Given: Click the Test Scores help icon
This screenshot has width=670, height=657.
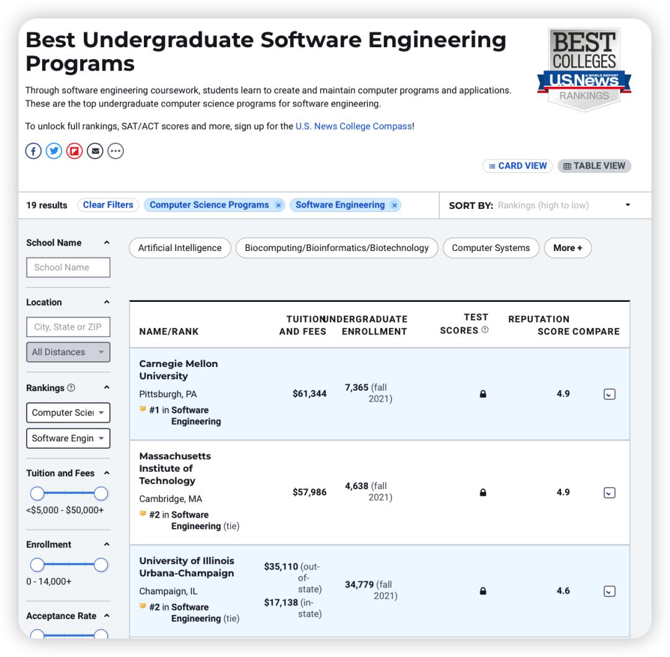Looking at the screenshot, I should point(485,330).
